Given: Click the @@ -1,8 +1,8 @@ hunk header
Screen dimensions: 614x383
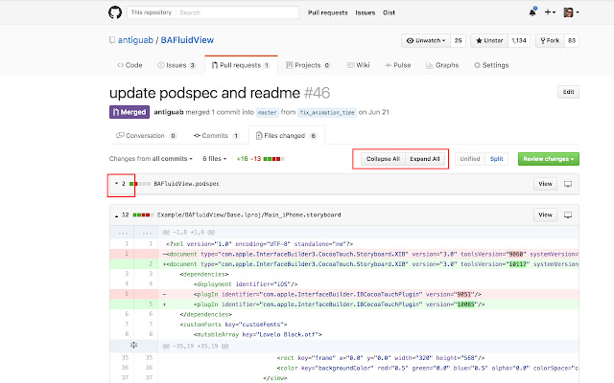Looking at the screenshot, I should coord(189,232).
